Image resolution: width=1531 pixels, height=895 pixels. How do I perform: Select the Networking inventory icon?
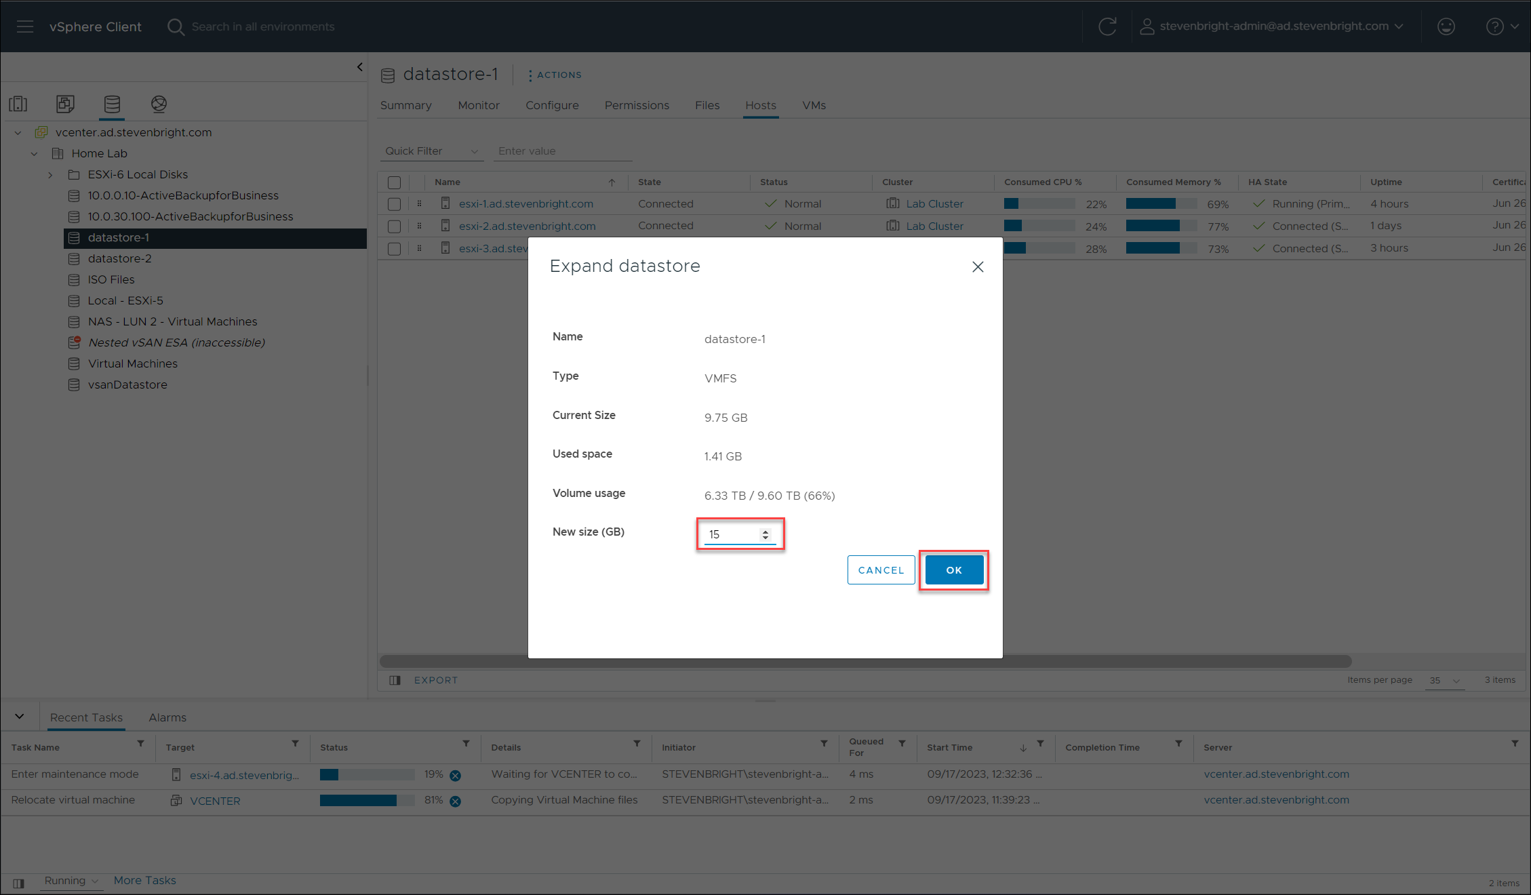tap(159, 104)
